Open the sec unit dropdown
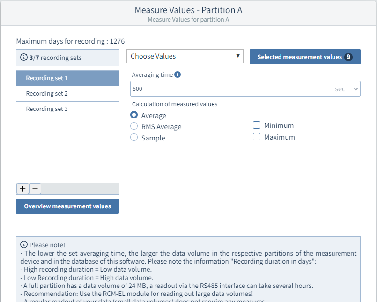377x302 pixels. tap(346, 89)
